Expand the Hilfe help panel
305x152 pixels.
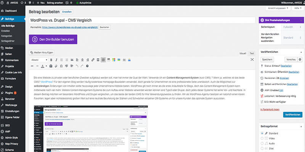[298, 8]
